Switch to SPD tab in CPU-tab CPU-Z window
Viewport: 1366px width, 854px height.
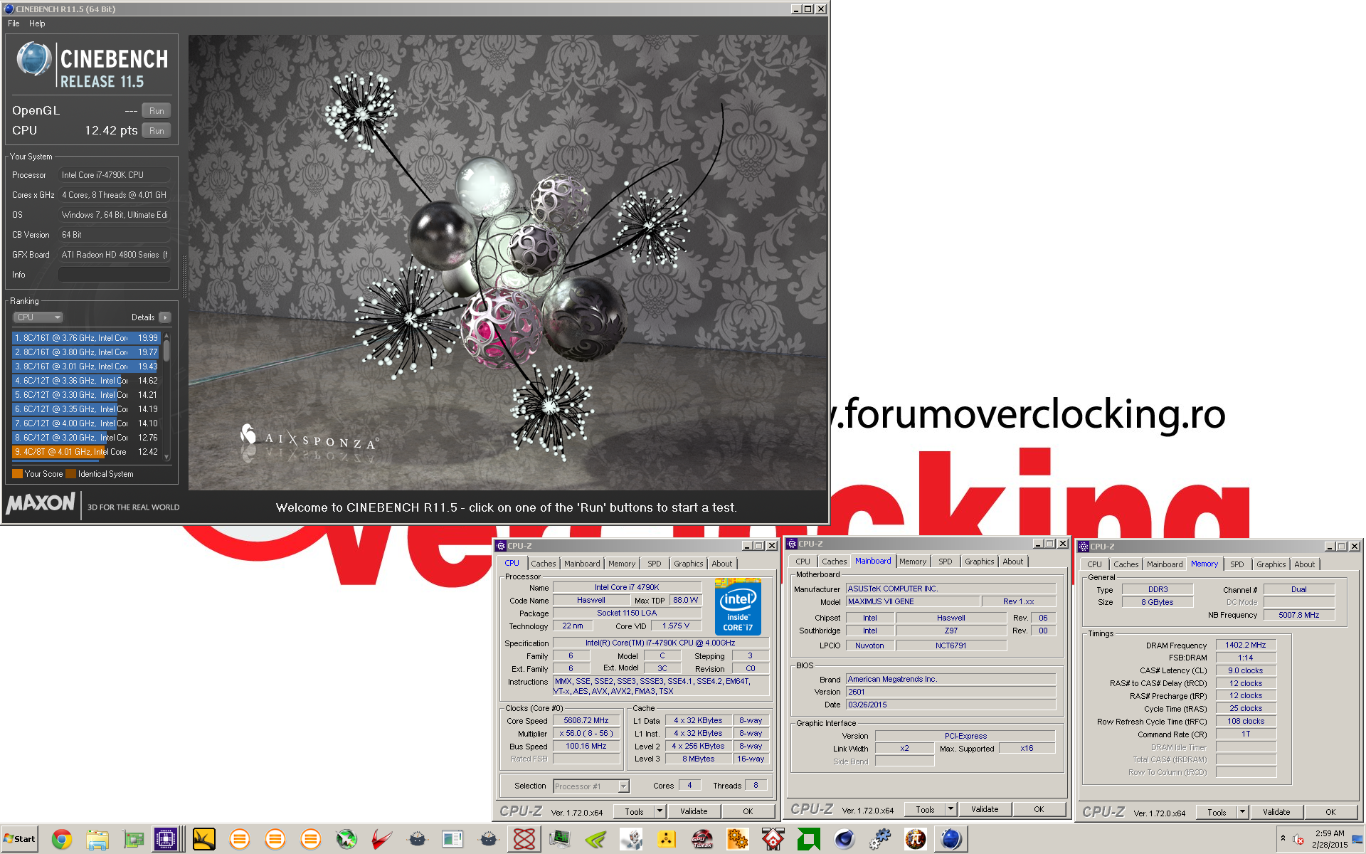point(655,564)
